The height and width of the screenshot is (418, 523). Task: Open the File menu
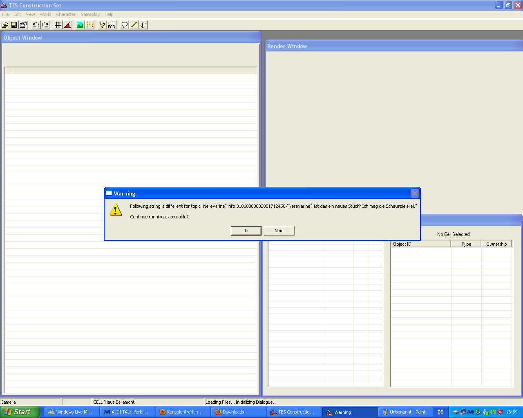(x=5, y=14)
